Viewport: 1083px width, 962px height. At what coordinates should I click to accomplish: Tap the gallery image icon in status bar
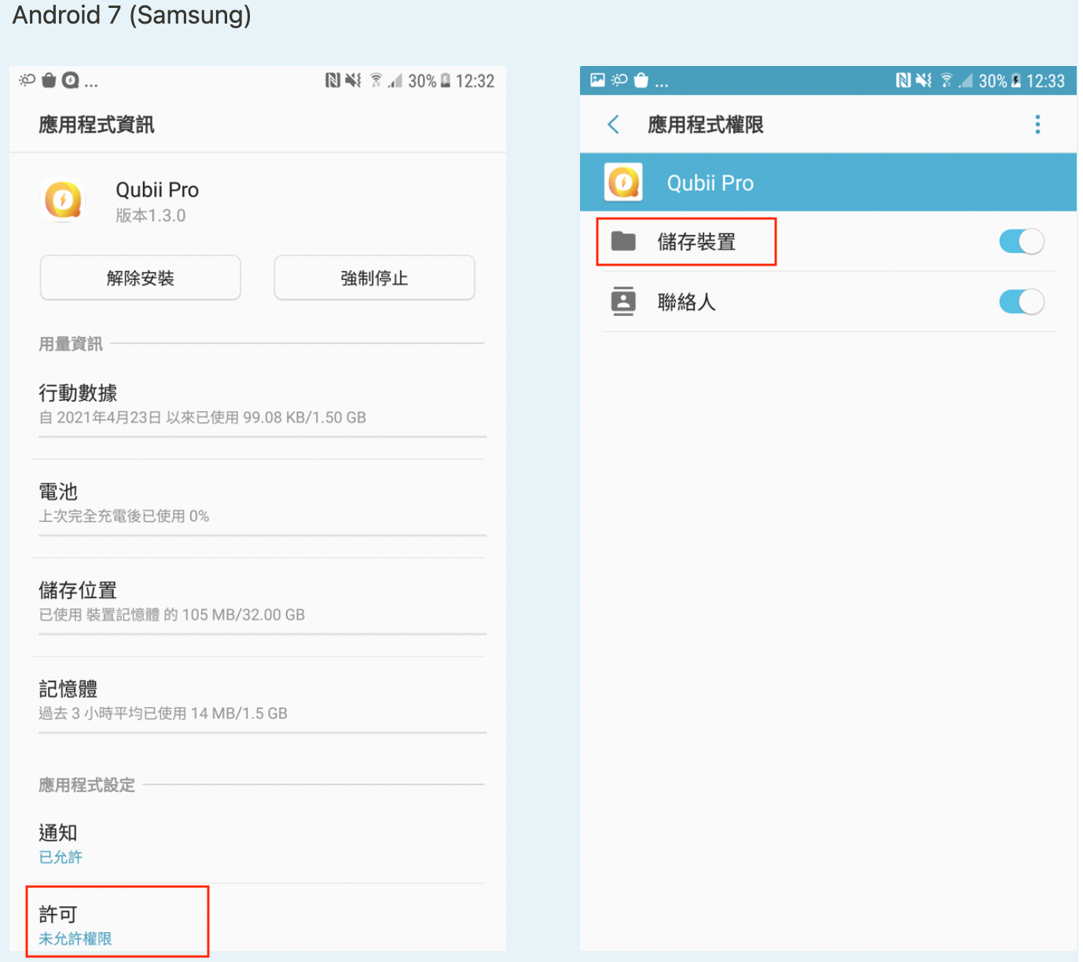pos(597,80)
